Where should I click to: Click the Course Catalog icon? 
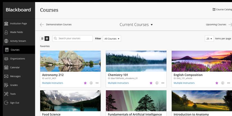[x=214, y=10]
